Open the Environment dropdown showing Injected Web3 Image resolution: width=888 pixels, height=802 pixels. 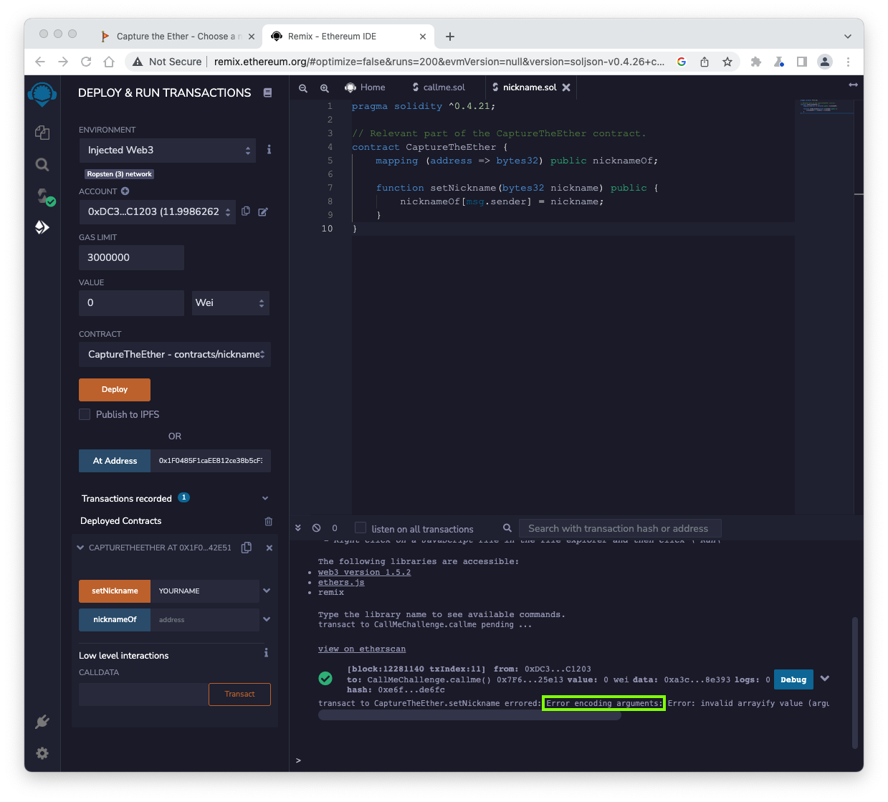(168, 151)
